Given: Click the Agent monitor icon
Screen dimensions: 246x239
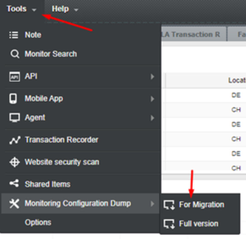Looking at the screenshot, I should 15,117.
